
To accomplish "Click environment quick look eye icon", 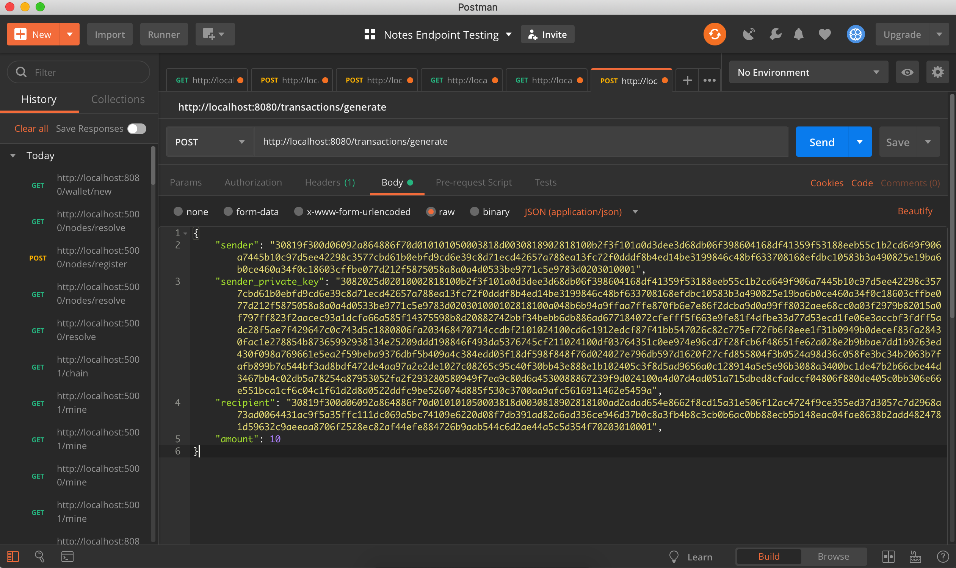I will pyautogui.click(x=907, y=72).
